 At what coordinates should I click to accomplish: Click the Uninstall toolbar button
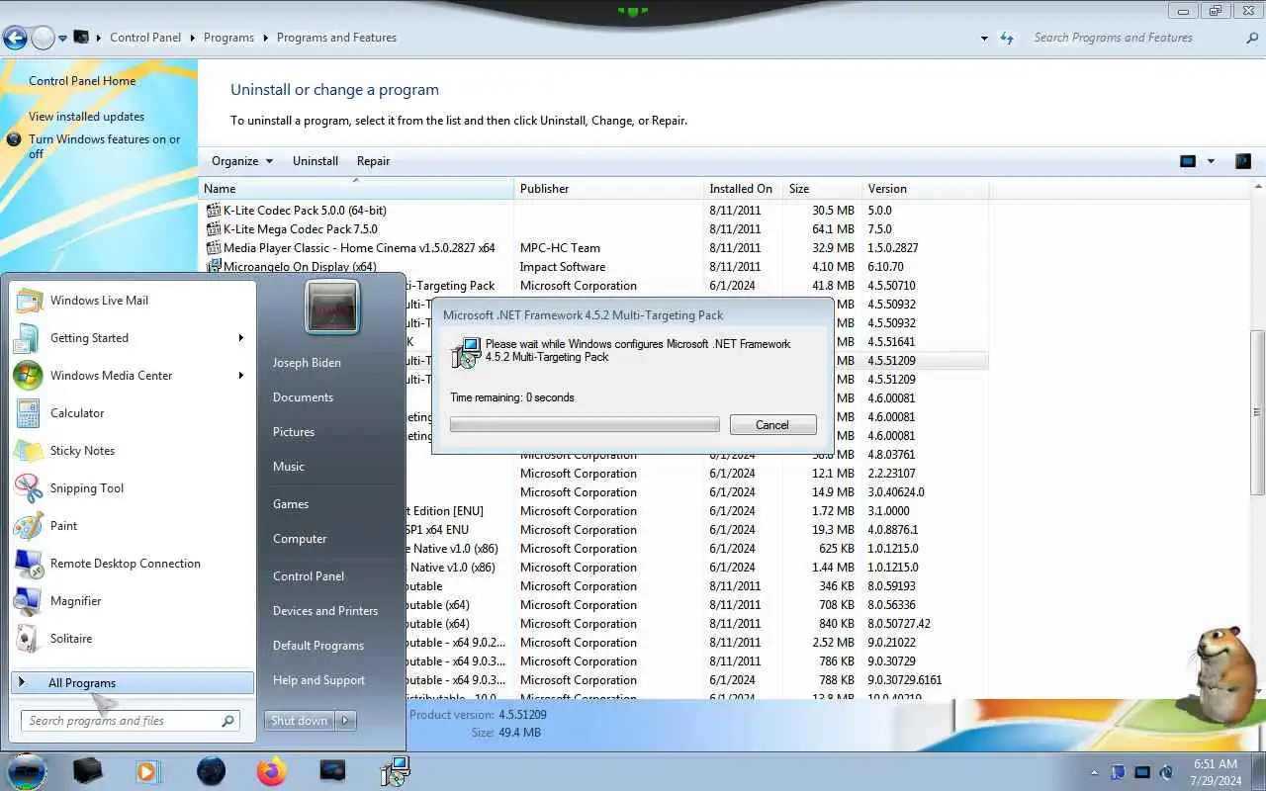[x=316, y=161]
